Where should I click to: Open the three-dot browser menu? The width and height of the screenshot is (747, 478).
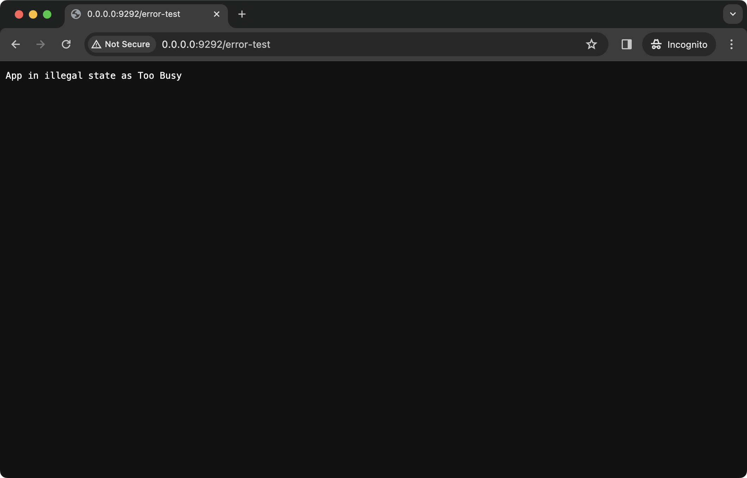click(x=732, y=44)
